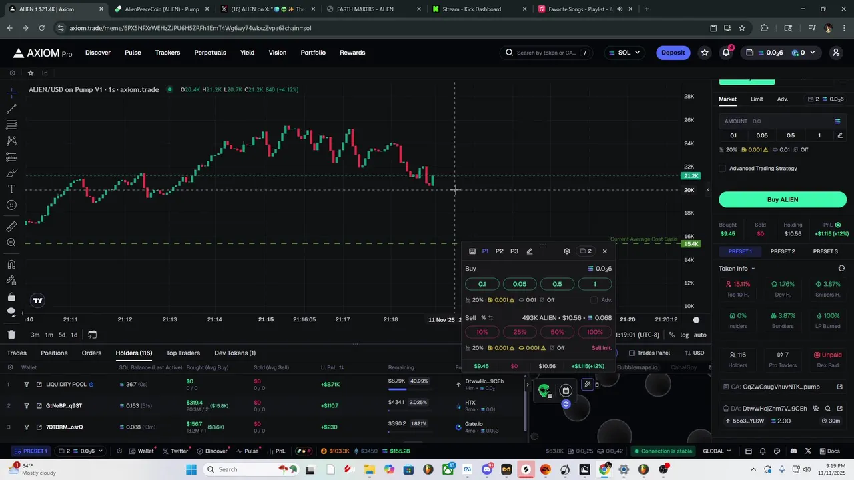Open the notifications bell
Image resolution: width=854 pixels, height=480 pixels.
click(726, 53)
